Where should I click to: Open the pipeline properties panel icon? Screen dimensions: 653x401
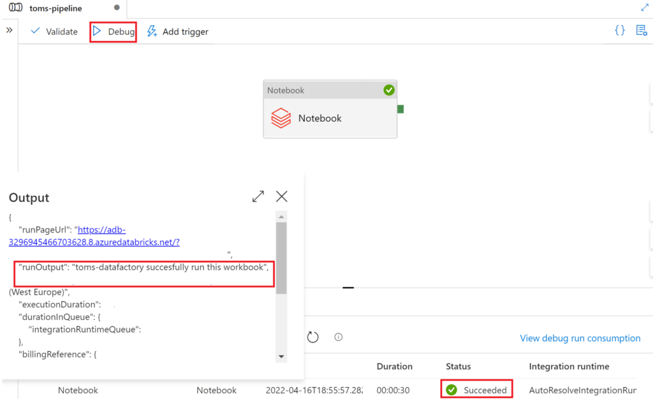click(x=642, y=31)
